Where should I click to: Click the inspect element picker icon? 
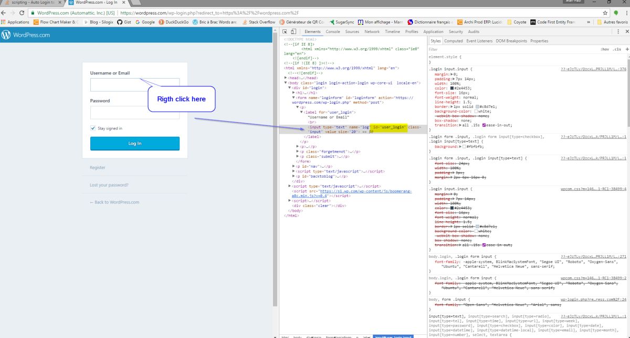(x=286, y=32)
